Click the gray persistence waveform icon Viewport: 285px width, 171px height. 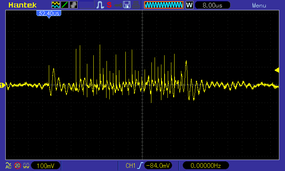click(73, 5)
